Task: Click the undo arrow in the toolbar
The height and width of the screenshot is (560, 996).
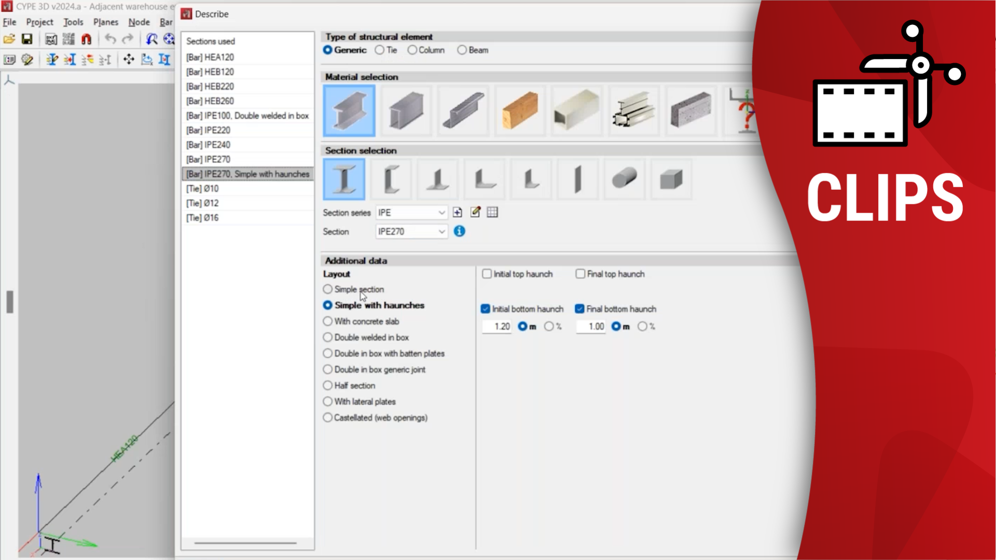Action: click(110, 39)
